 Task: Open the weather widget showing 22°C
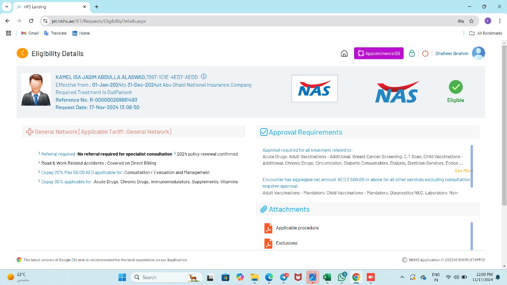click(19, 277)
